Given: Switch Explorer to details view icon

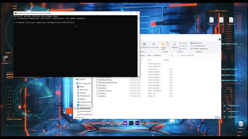Looking at the screenshot, I should coord(216,117).
